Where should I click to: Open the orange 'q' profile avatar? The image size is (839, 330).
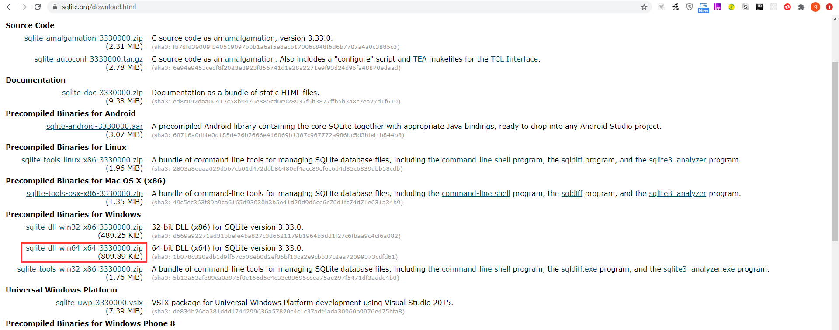click(x=815, y=7)
